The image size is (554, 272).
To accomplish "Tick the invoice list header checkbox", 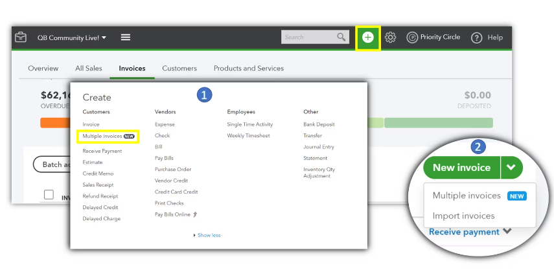I will 49,195.
